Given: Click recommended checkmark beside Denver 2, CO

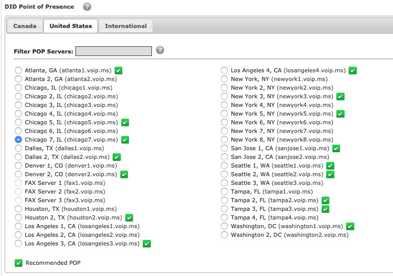Looking at the screenshot, I should coord(124,174).
